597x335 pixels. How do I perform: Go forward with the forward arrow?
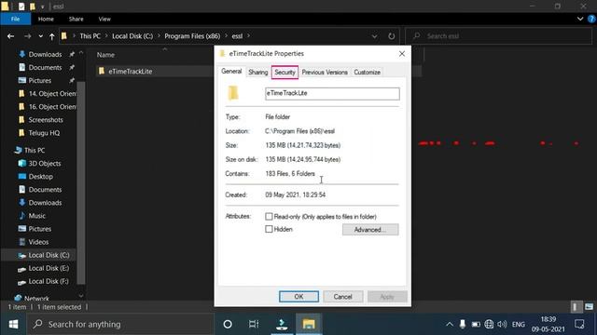27,36
